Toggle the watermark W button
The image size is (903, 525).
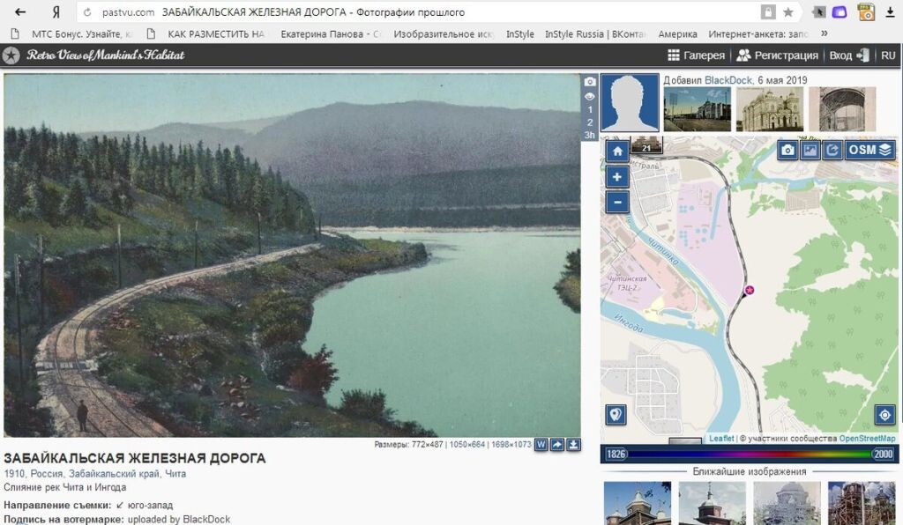click(x=541, y=445)
